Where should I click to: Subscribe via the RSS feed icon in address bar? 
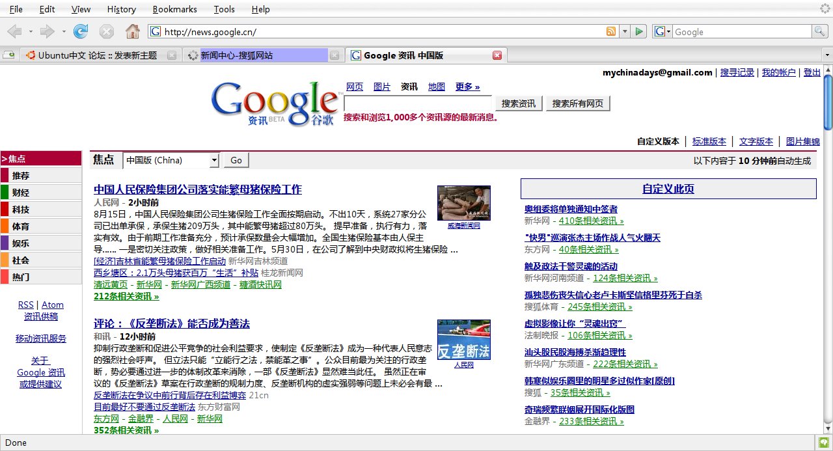point(611,31)
